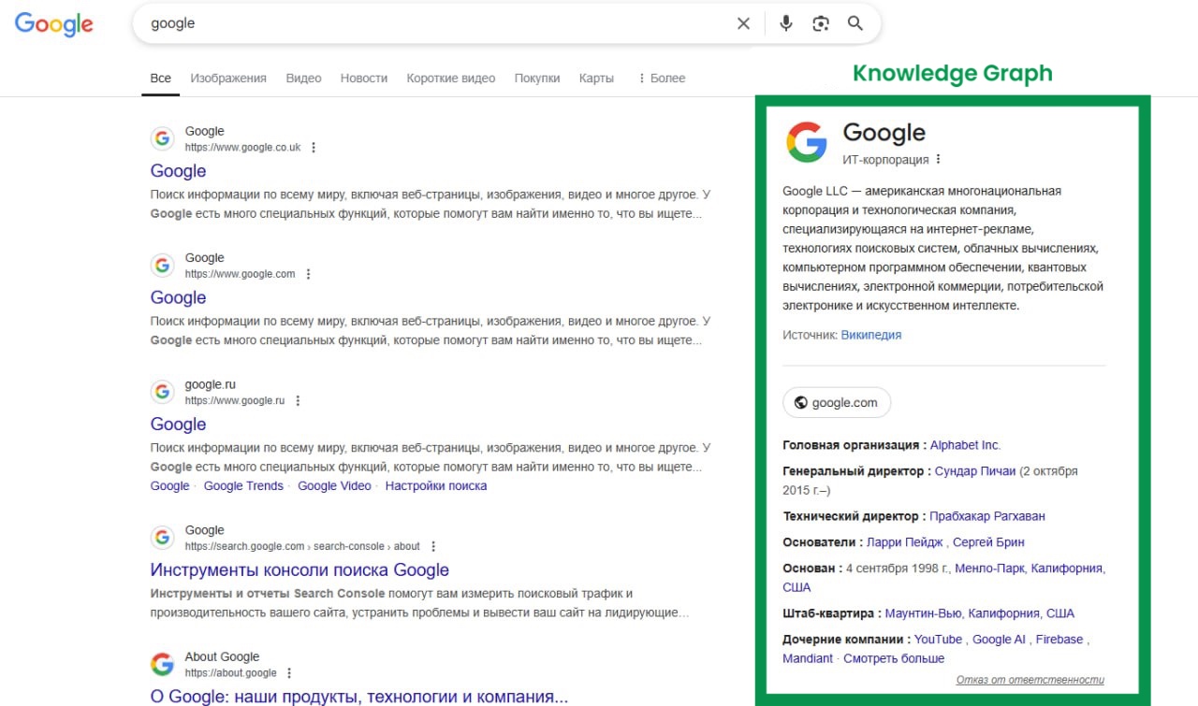Click favicon of the google.ru result

coord(163,392)
